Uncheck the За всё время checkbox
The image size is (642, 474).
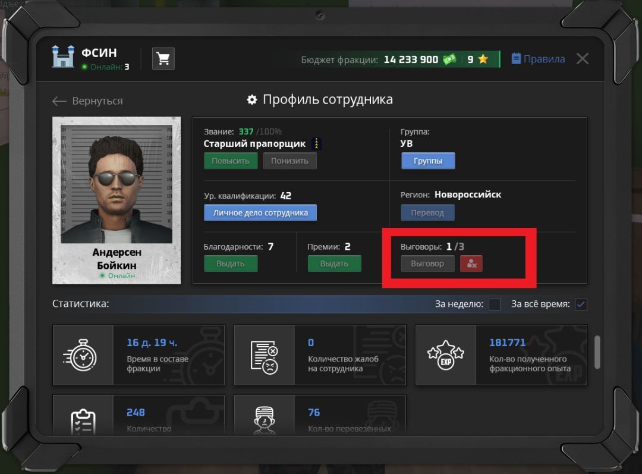[581, 305]
